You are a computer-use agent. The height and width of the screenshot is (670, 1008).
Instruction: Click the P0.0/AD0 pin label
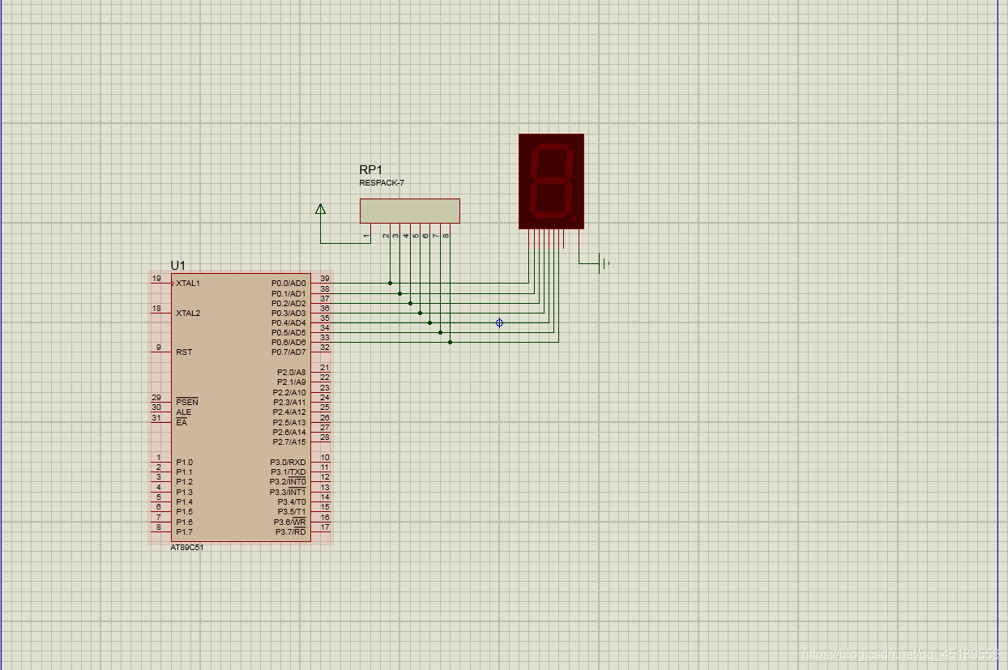[x=288, y=284]
